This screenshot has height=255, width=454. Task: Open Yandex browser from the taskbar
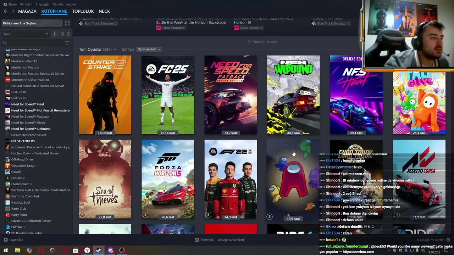[87, 250]
